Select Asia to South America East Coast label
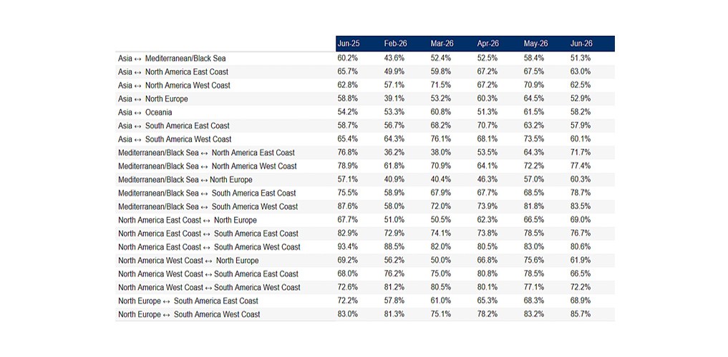The width and height of the screenshot is (728, 357). point(174,126)
